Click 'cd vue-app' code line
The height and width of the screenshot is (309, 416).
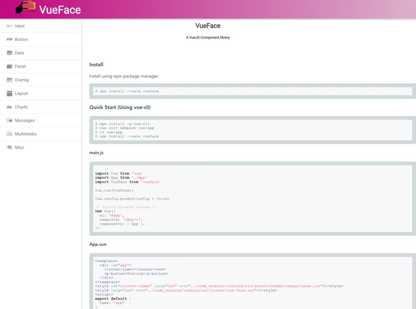click(109, 132)
